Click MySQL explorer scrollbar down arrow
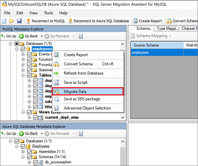The height and width of the screenshot is (166, 198). (123, 118)
